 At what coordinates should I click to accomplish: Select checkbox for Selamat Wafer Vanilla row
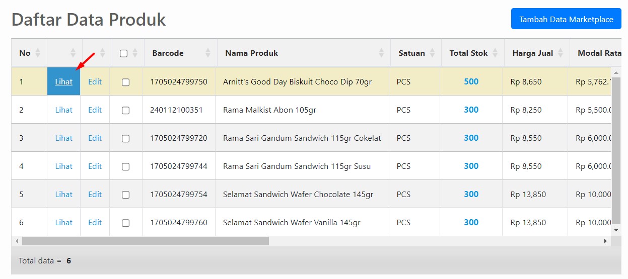click(125, 223)
